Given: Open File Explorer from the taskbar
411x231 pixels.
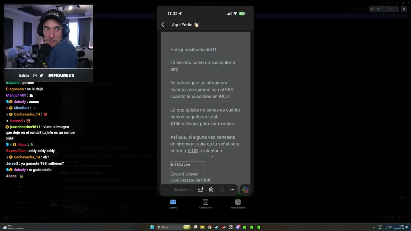Looking at the screenshot, I should click(202, 227).
